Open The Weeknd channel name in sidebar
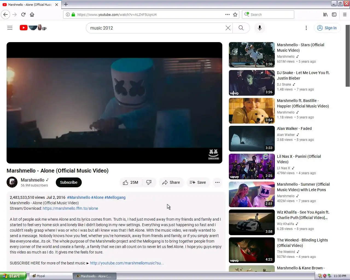The width and height of the screenshot is (350, 280). click(x=286, y=252)
